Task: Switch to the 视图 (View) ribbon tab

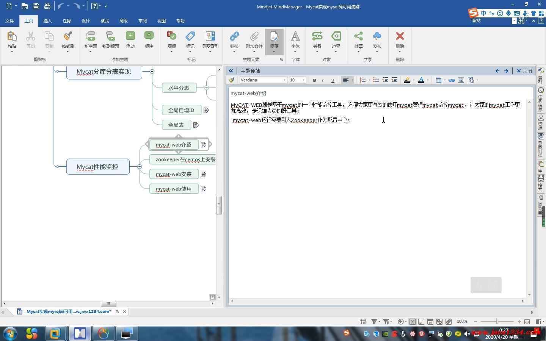Action: (162, 21)
